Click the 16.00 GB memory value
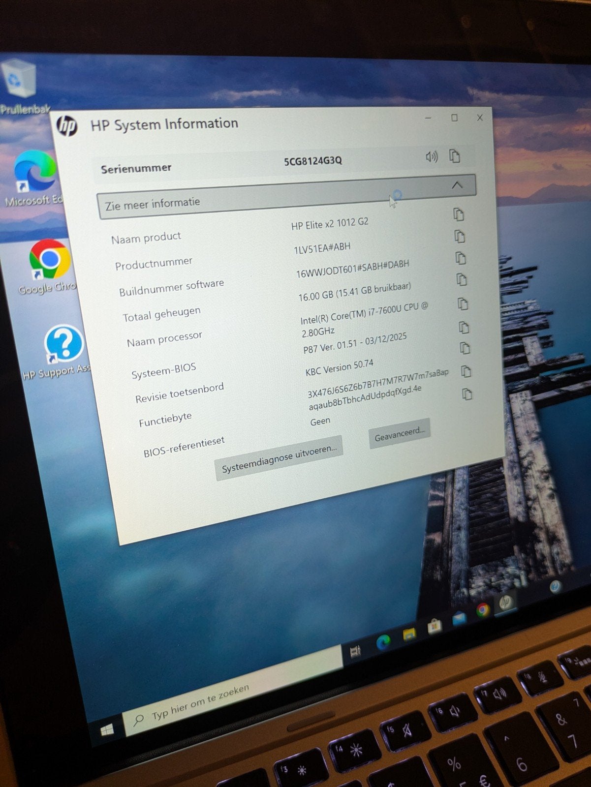 [x=355, y=292]
